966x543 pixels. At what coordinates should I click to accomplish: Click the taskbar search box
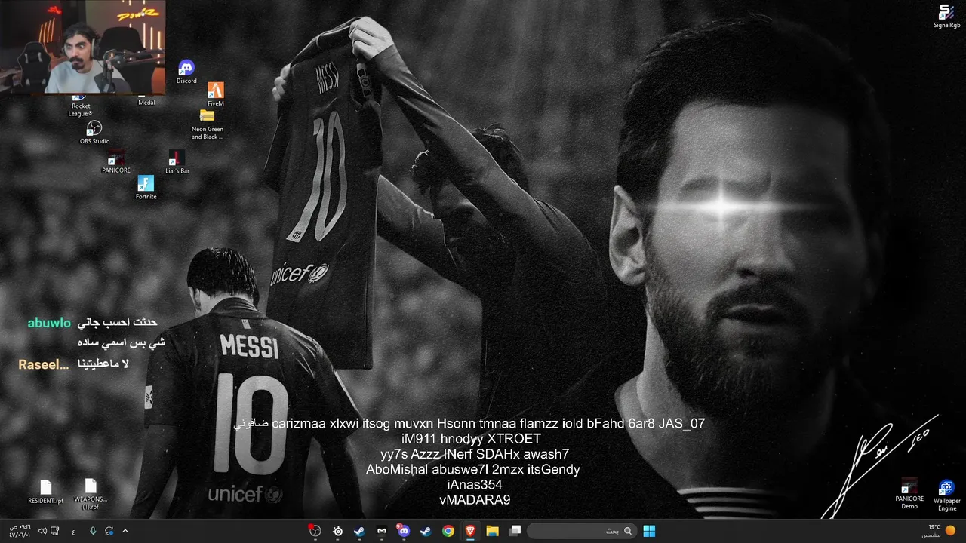click(x=581, y=531)
